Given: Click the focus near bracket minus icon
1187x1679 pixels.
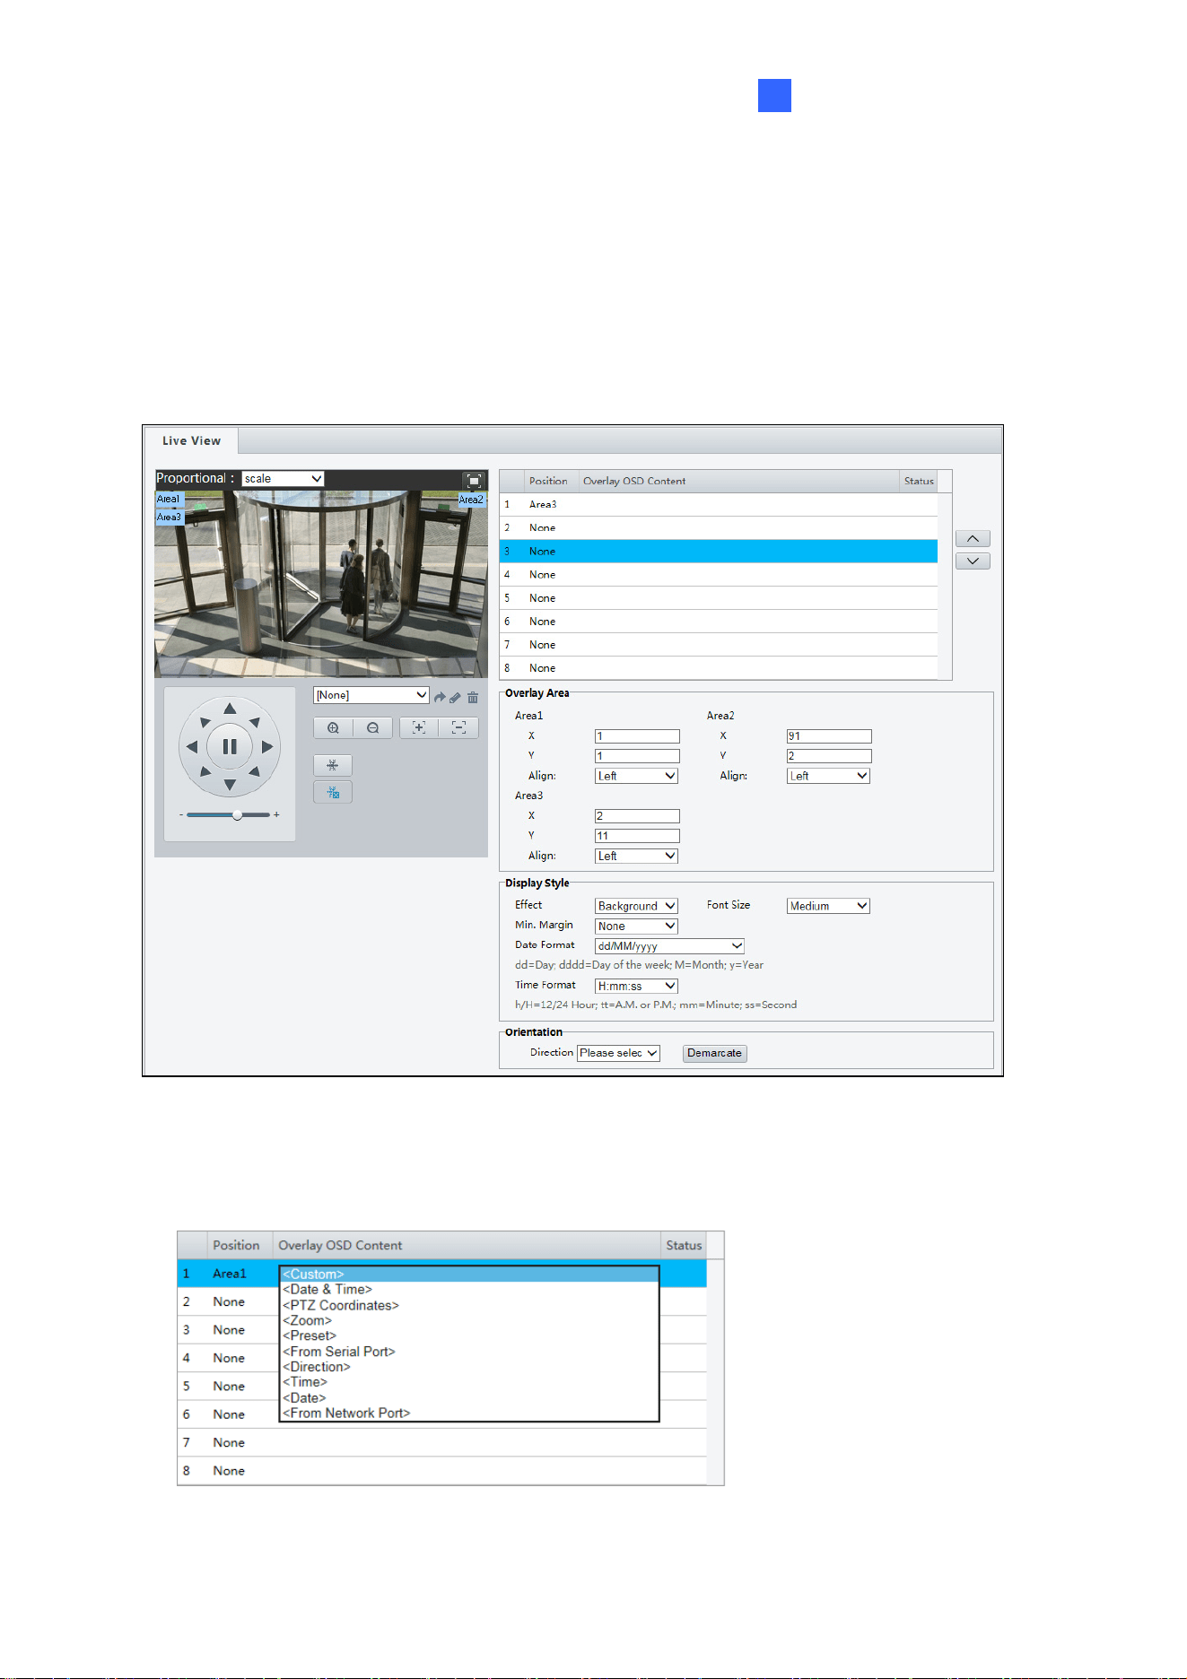Looking at the screenshot, I should 458,727.
